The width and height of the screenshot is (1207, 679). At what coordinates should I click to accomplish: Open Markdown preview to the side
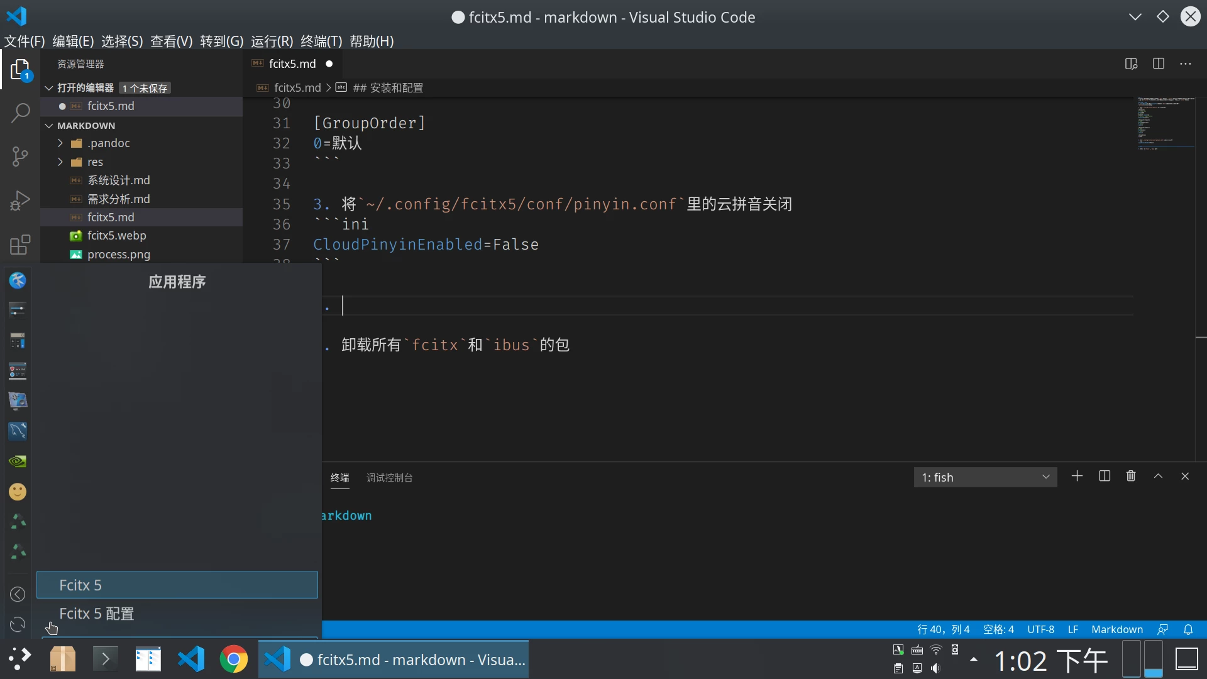[1131, 63]
